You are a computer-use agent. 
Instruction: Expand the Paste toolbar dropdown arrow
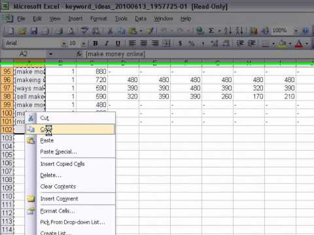tap(141, 31)
